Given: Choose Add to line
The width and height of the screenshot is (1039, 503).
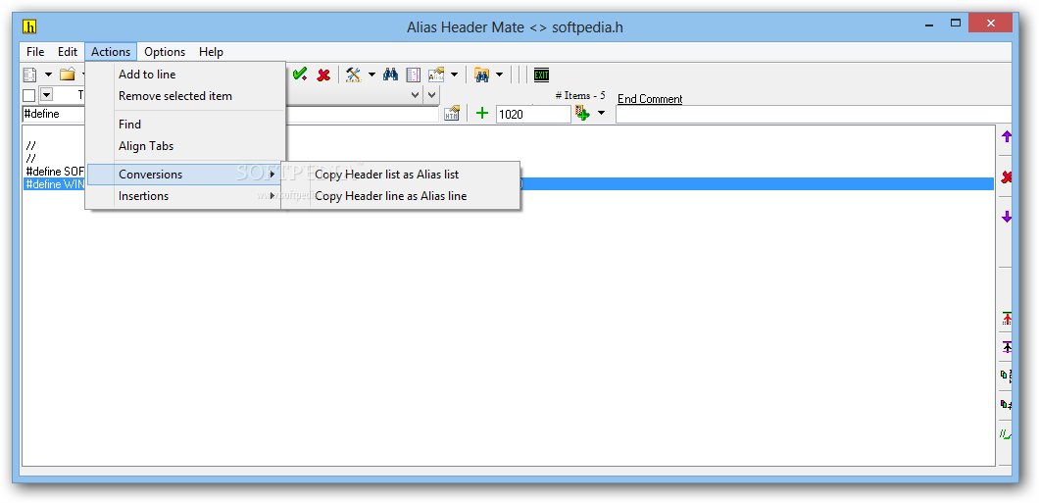Looking at the screenshot, I should (185, 75).
